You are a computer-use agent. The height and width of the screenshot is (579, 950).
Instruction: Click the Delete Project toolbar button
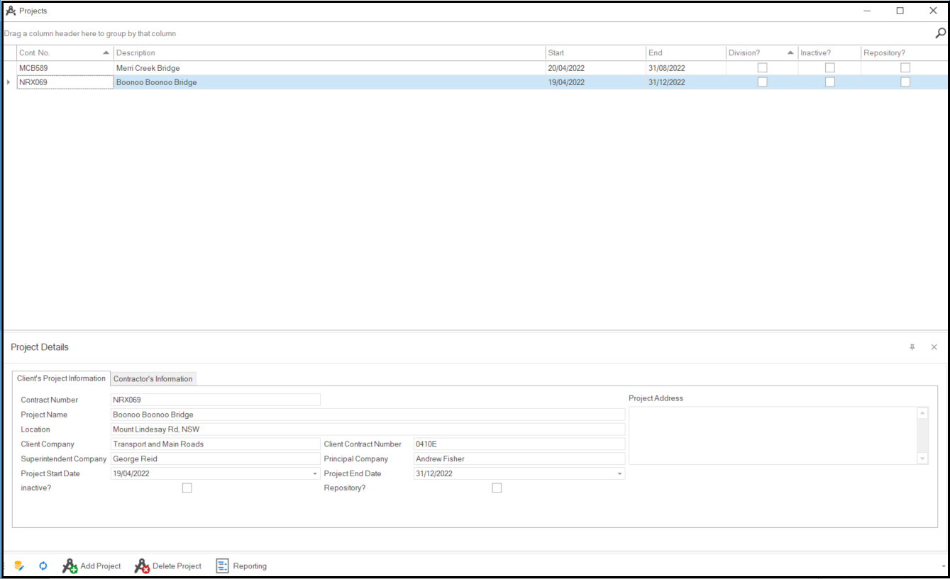[x=168, y=566]
